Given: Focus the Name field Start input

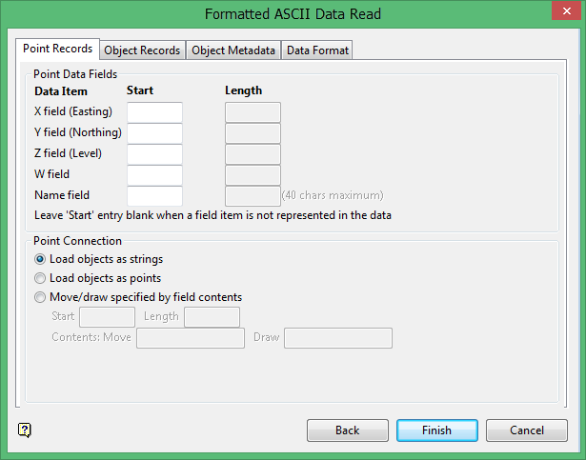Looking at the screenshot, I should pos(154,196).
